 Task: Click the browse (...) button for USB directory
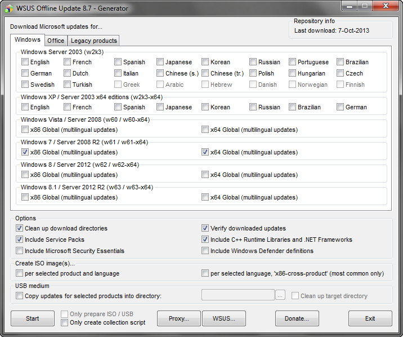pos(280,295)
